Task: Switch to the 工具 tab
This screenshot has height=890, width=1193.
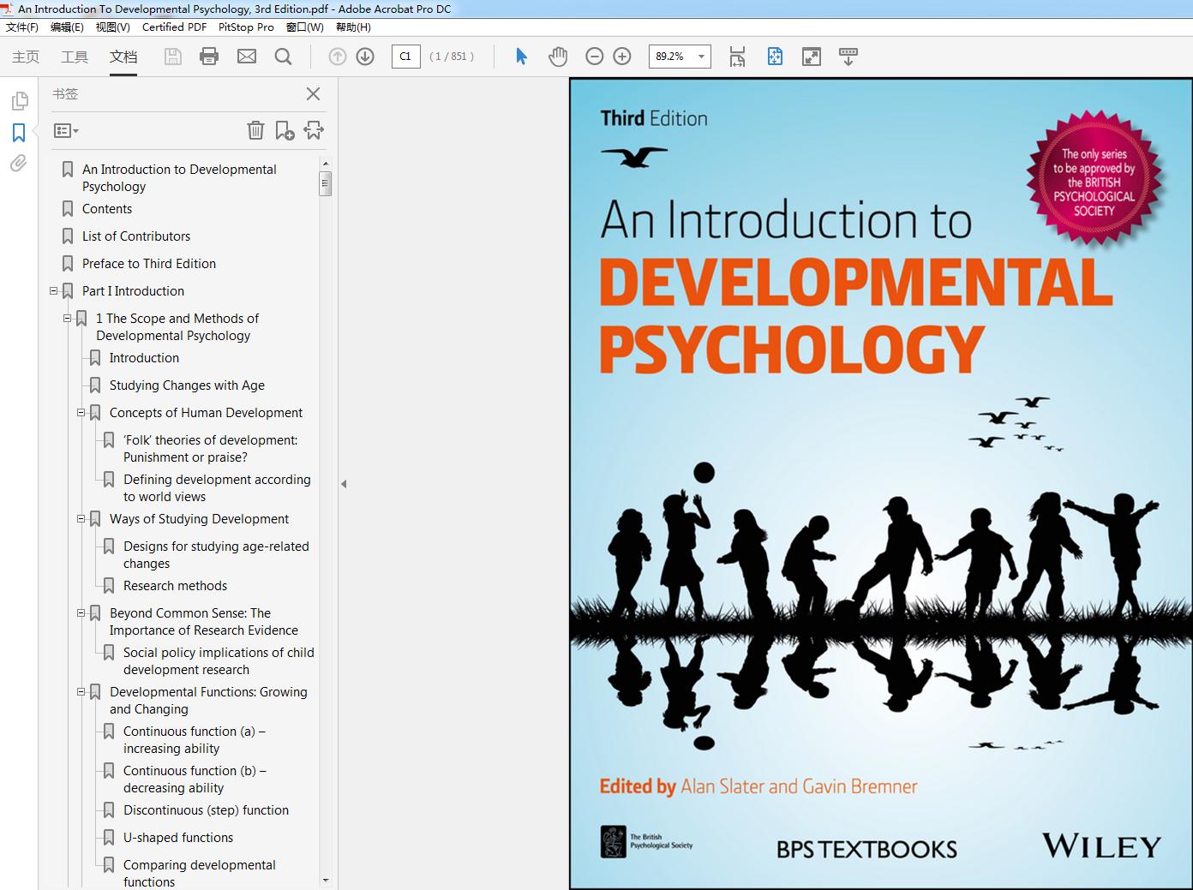Action: pos(75,57)
